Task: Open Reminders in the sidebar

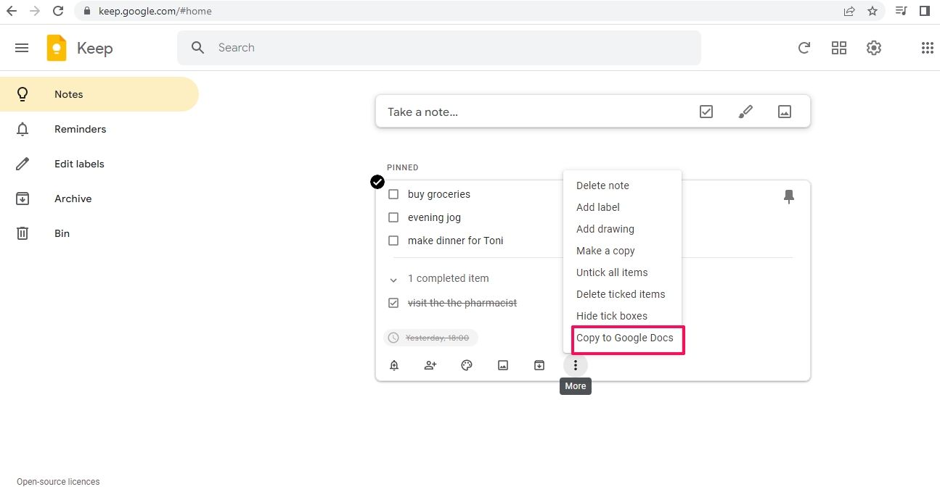Action: pyautogui.click(x=99, y=129)
